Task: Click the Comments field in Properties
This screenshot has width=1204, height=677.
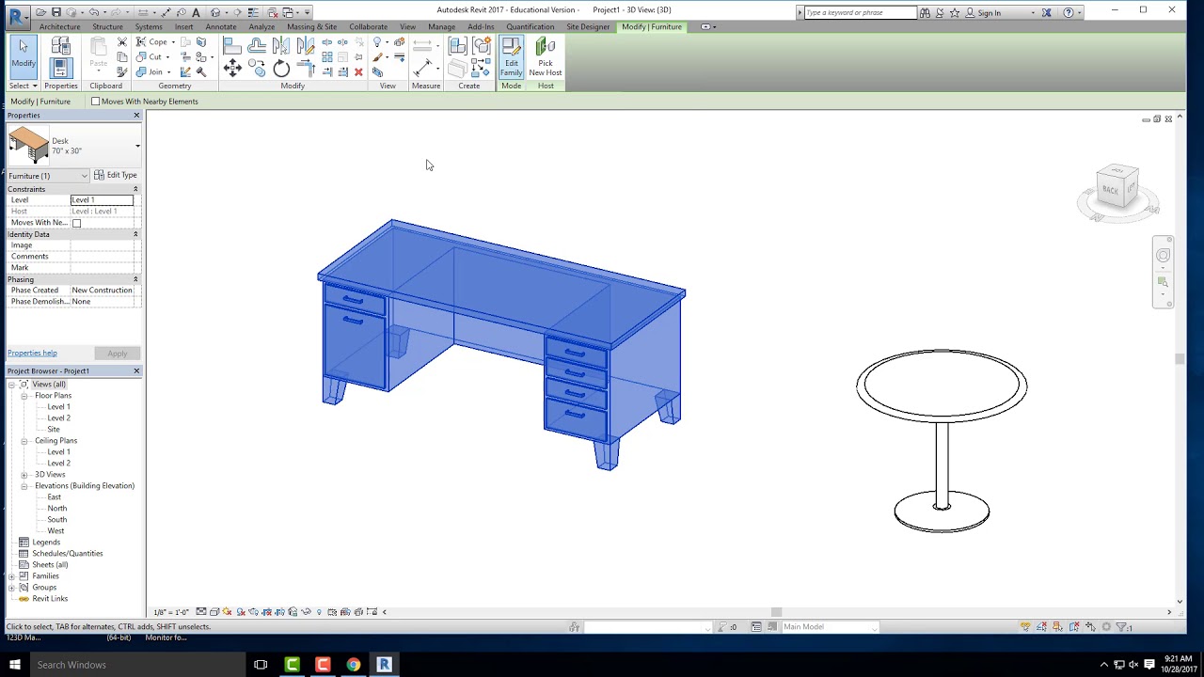Action: pos(102,257)
